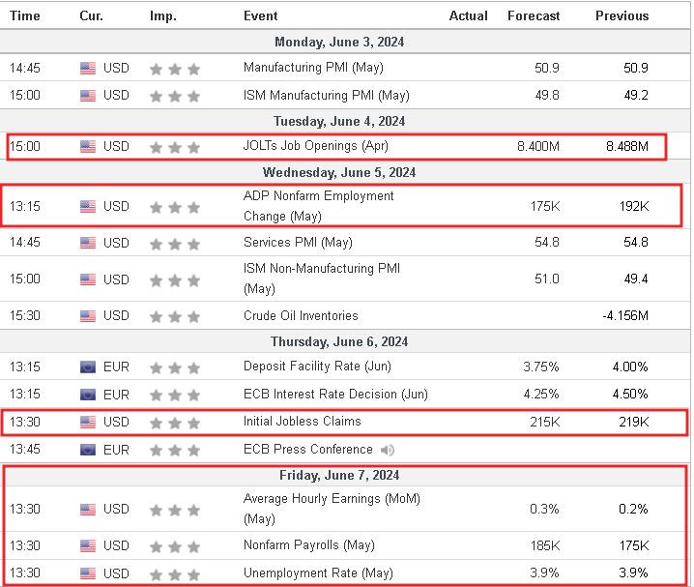Click the 8.400M forecast for JOLTs
694x587 pixels.
pyautogui.click(x=538, y=147)
